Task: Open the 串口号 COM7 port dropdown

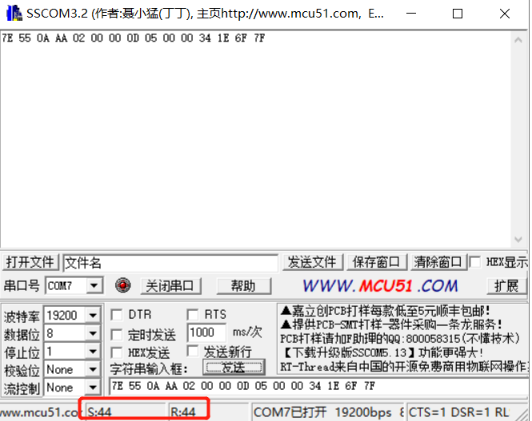Action: click(x=94, y=286)
